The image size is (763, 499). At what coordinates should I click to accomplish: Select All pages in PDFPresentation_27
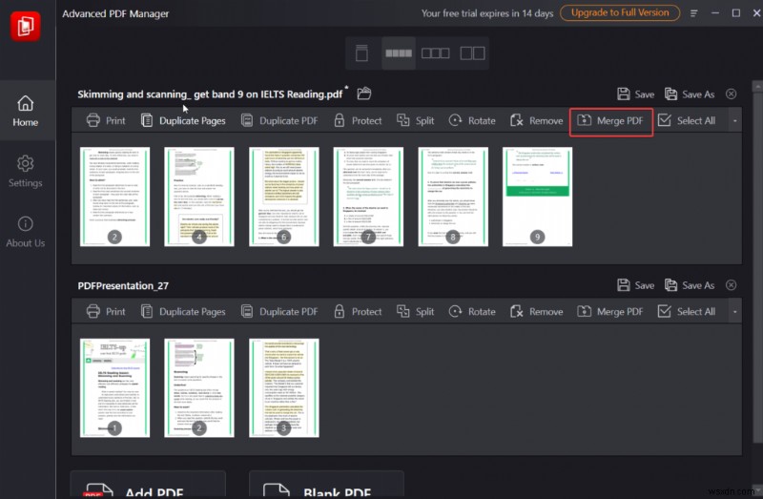686,312
